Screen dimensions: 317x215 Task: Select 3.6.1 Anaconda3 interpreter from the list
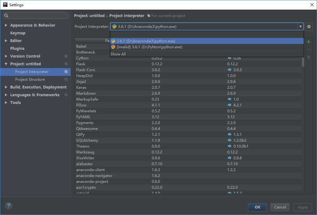point(207,41)
